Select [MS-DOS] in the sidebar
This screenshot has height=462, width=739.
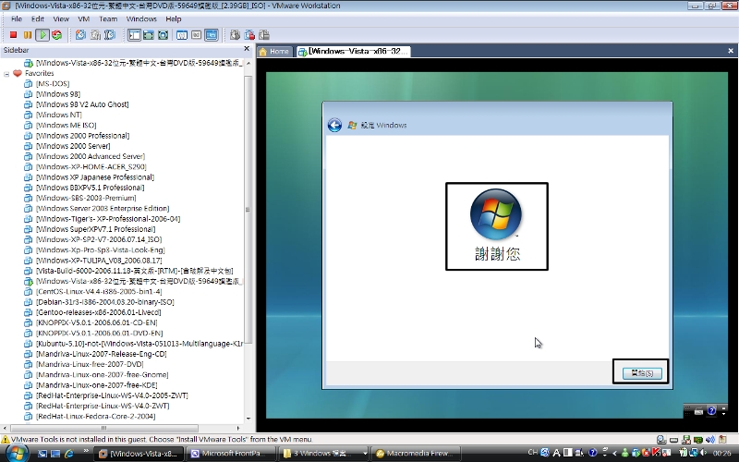coord(53,83)
